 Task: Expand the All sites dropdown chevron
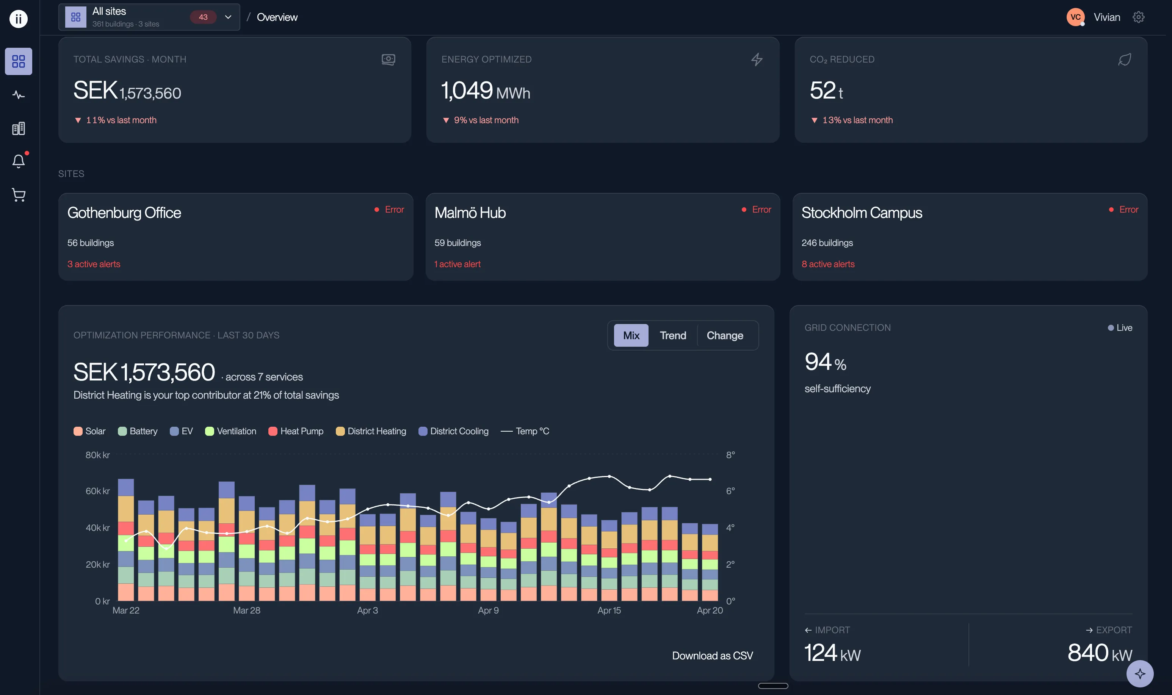coord(228,17)
